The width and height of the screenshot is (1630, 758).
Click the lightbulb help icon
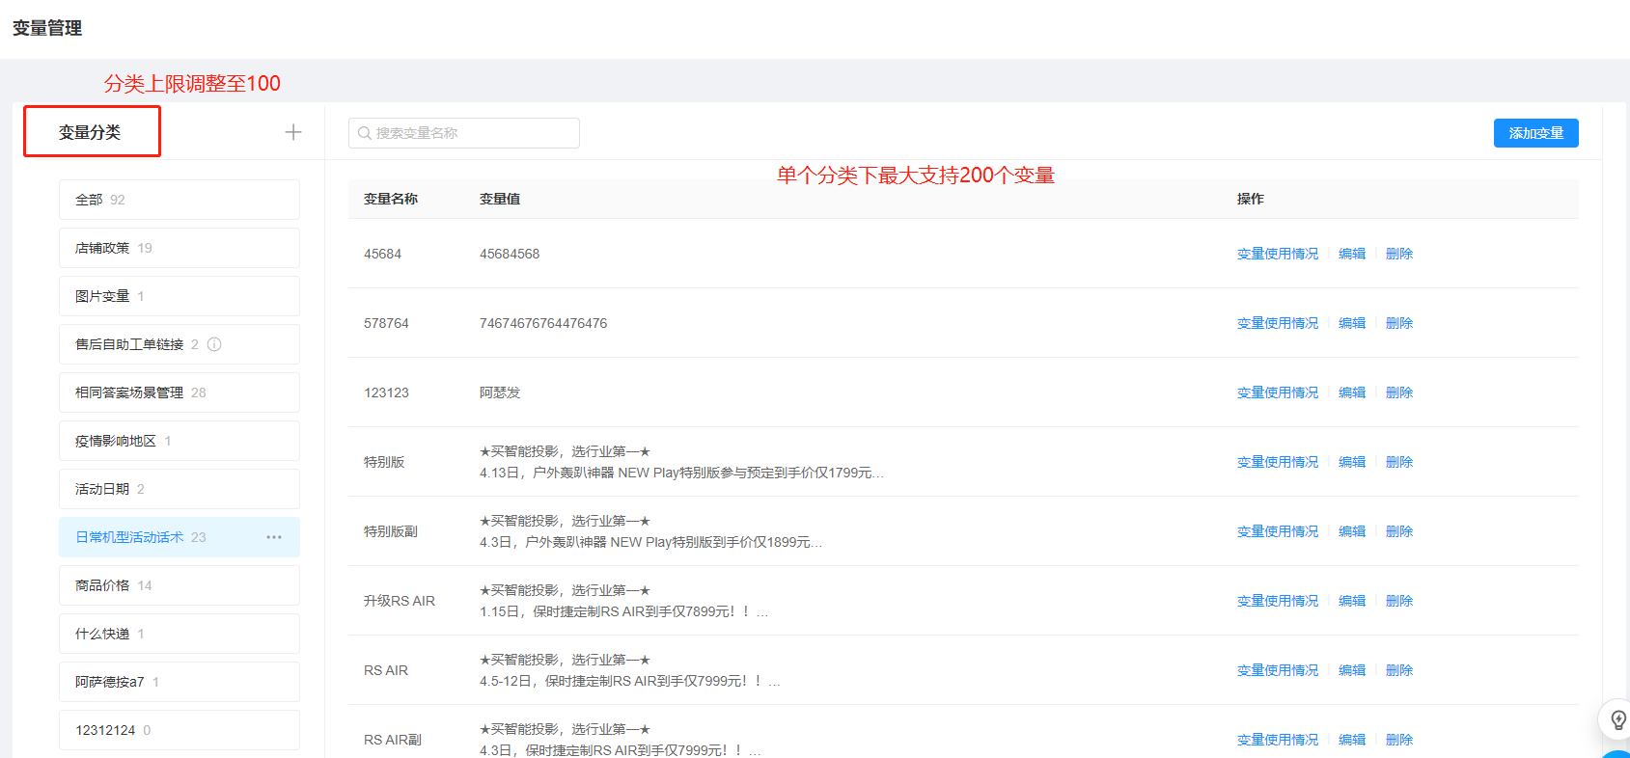[x=1618, y=719]
